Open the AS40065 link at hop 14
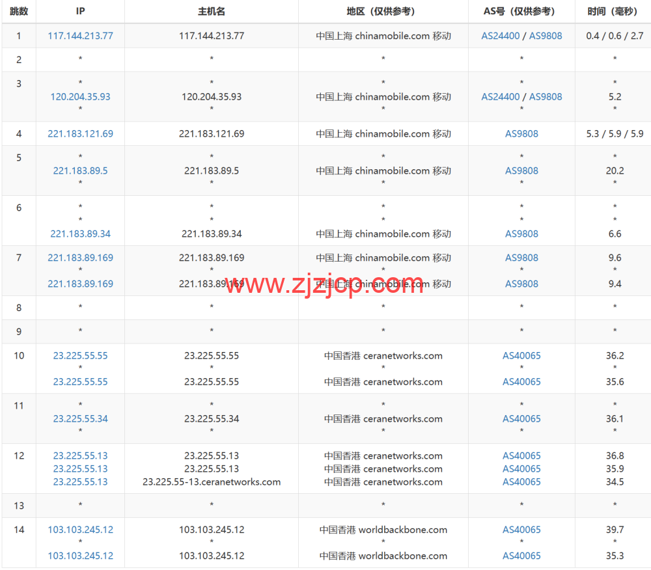The image size is (651, 570). tap(521, 529)
